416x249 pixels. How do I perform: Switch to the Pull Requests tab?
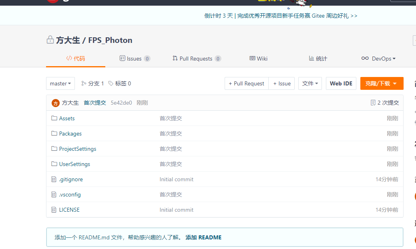click(x=197, y=59)
